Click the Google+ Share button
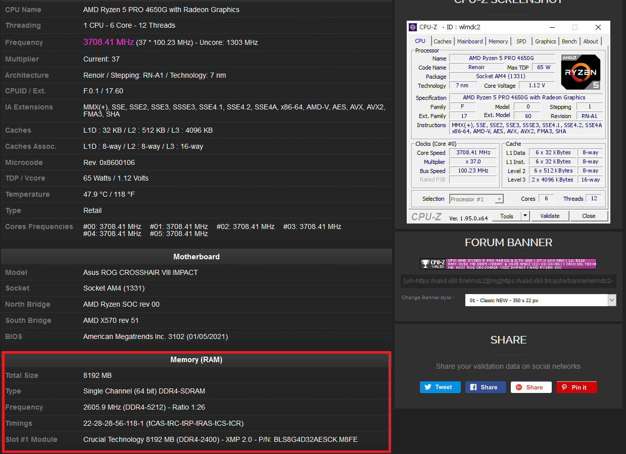Viewport: 626px width, 454px height. click(x=531, y=387)
